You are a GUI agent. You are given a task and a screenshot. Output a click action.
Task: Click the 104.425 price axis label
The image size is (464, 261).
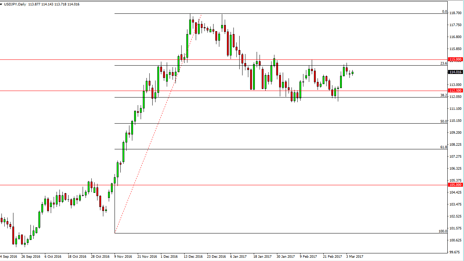pyautogui.click(x=455, y=192)
